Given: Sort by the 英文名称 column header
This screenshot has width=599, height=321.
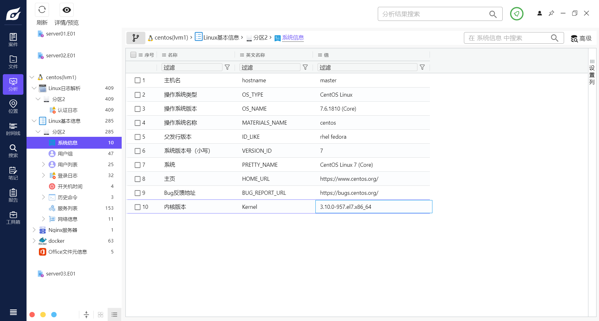Looking at the screenshot, I should (255, 55).
